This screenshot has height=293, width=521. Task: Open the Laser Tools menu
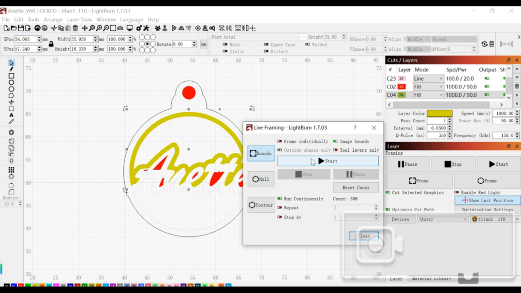(79, 20)
